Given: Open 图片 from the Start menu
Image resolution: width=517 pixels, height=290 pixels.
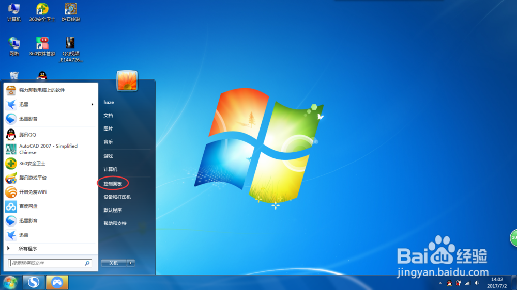Looking at the screenshot, I should coord(108,128).
